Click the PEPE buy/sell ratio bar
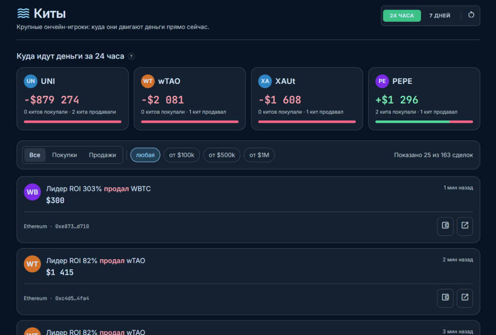The image size is (496, 335). click(x=424, y=121)
